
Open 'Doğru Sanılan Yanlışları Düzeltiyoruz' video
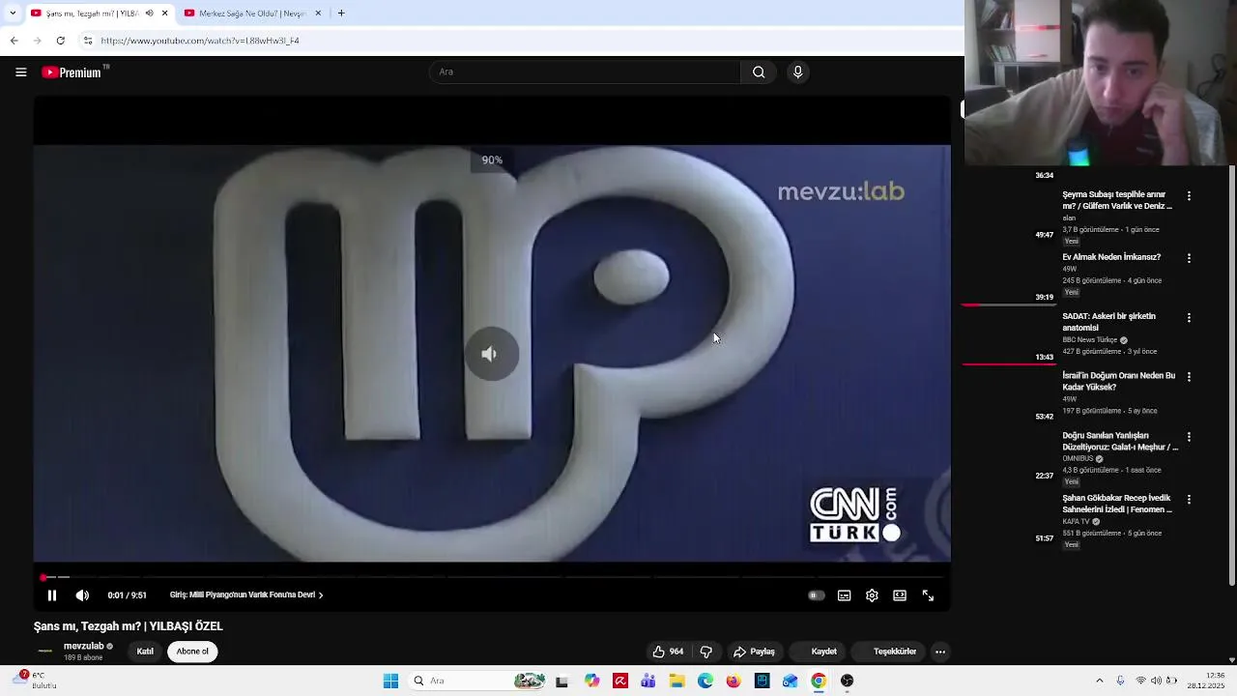1120,442
